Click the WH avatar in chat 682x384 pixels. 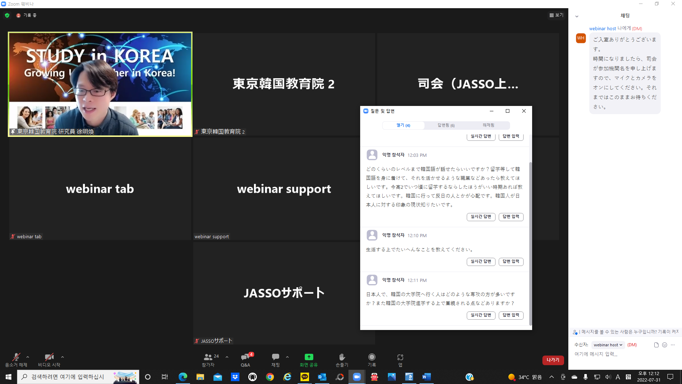pyautogui.click(x=581, y=38)
